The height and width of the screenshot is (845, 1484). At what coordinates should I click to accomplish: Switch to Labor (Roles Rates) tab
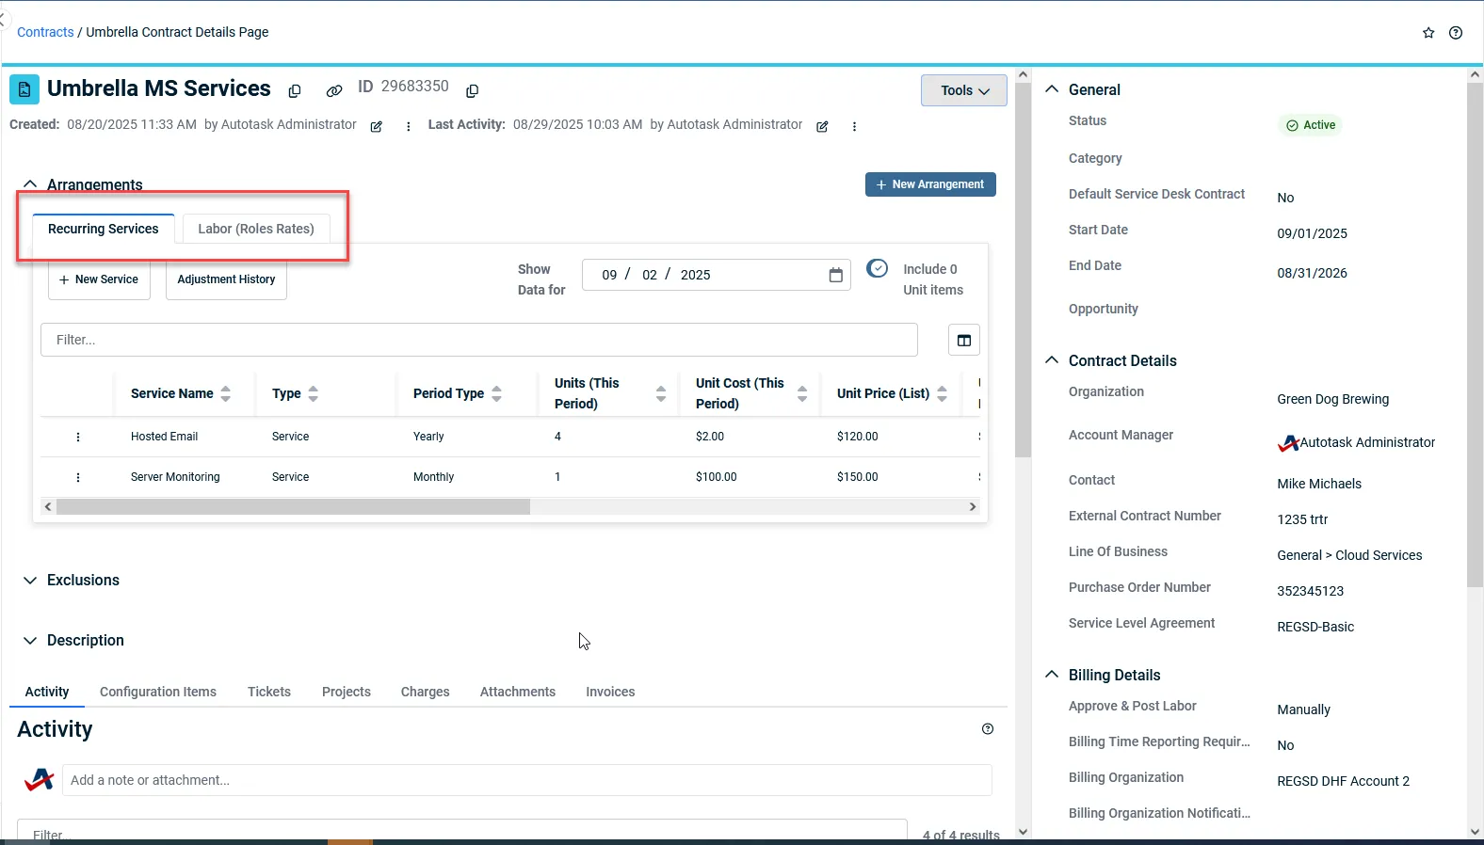pos(255,229)
